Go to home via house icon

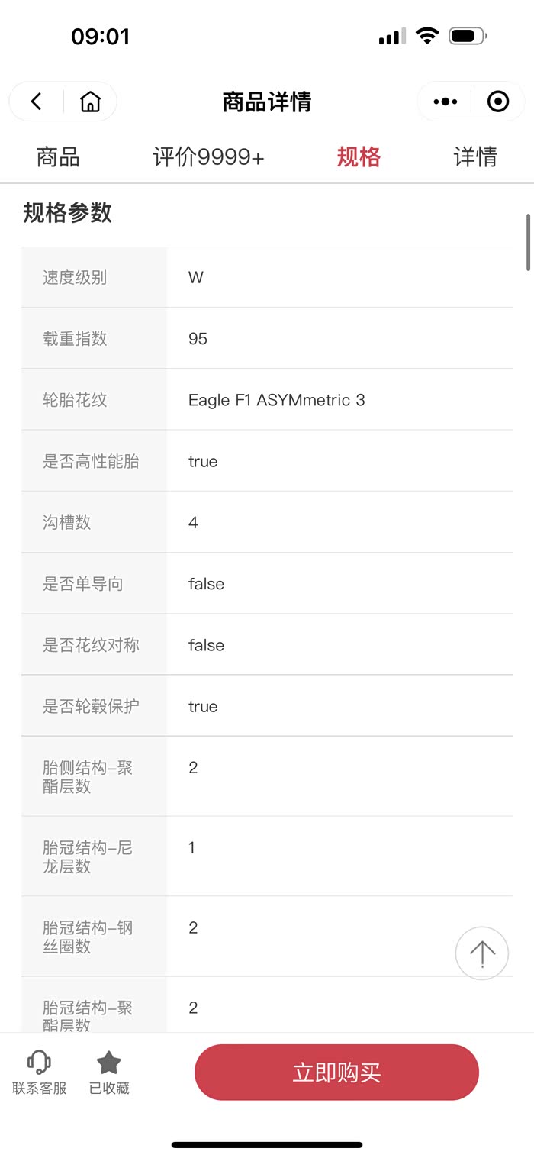point(90,102)
